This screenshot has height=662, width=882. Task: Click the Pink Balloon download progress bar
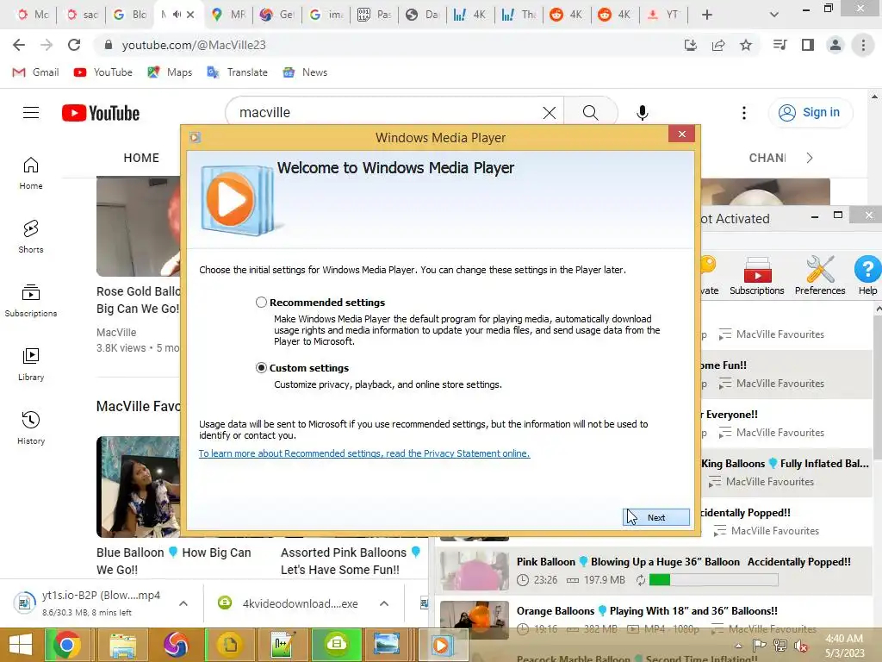coord(713,580)
